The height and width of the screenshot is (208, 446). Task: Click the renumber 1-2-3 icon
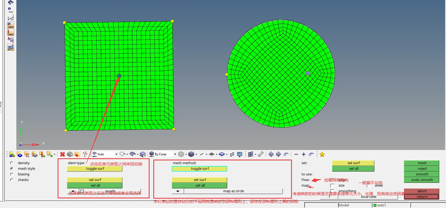click(x=85, y=154)
